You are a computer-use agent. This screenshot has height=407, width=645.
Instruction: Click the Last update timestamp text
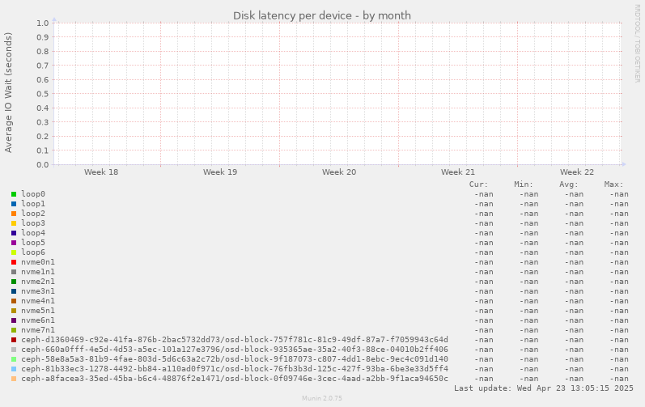[x=544, y=388]
